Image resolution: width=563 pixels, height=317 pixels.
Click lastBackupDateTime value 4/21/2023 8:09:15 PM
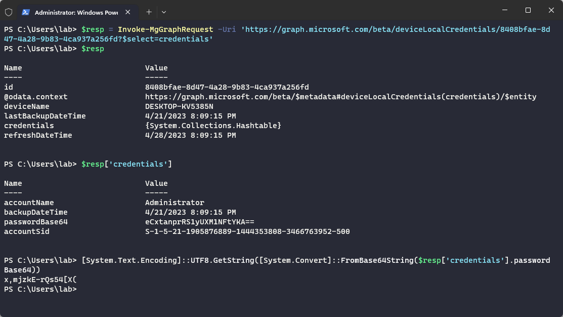pos(191,116)
